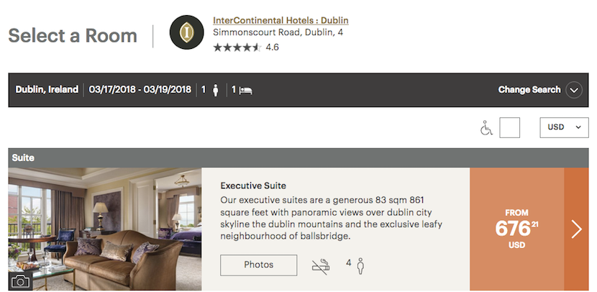Click the non-smoking icon
The width and height of the screenshot is (597, 292).
pyautogui.click(x=321, y=265)
